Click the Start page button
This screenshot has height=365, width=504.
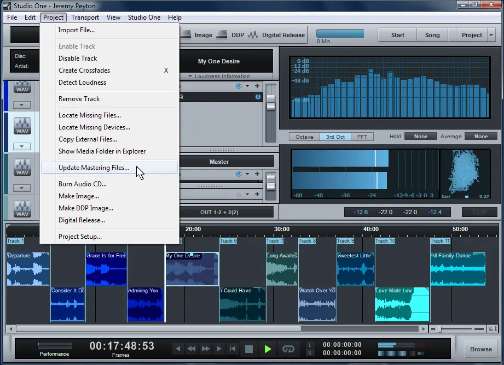coord(397,35)
